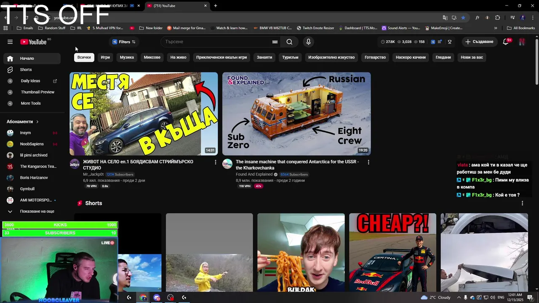Open a new browser tab
This screenshot has width=539, height=303.
click(x=216, y=5)
